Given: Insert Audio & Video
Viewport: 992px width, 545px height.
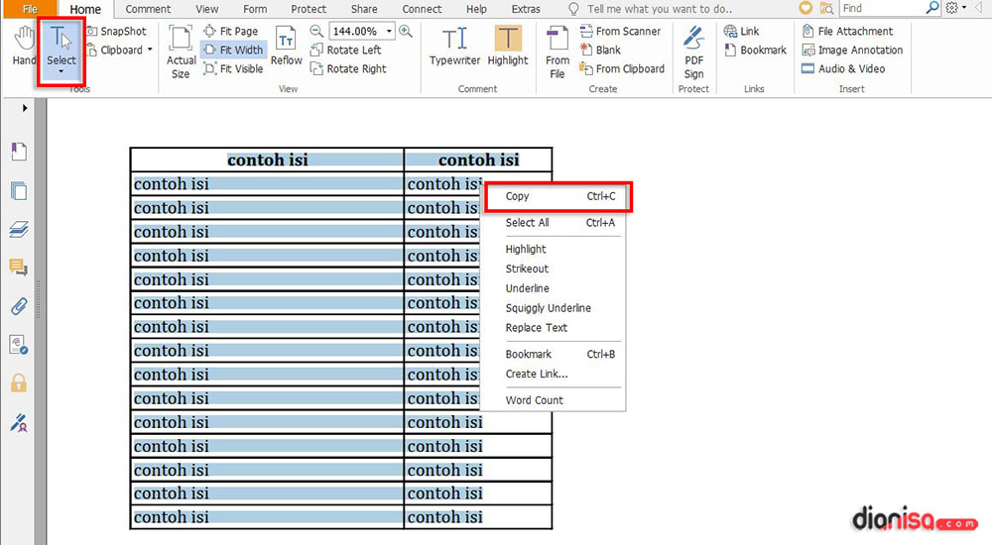Looking at the screenshot, I should 843,69.
